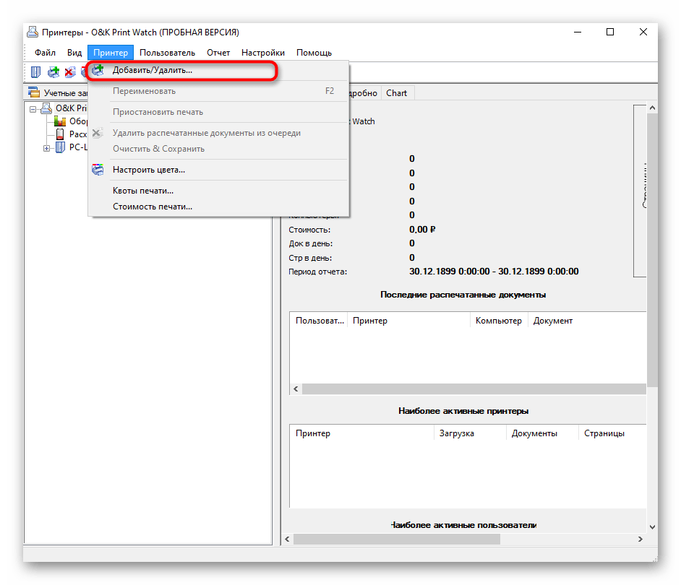Click the vertical scrollbar down arrow
This screenshot has height=585, width=681.
pyautogui.click(x=652, y=526)
